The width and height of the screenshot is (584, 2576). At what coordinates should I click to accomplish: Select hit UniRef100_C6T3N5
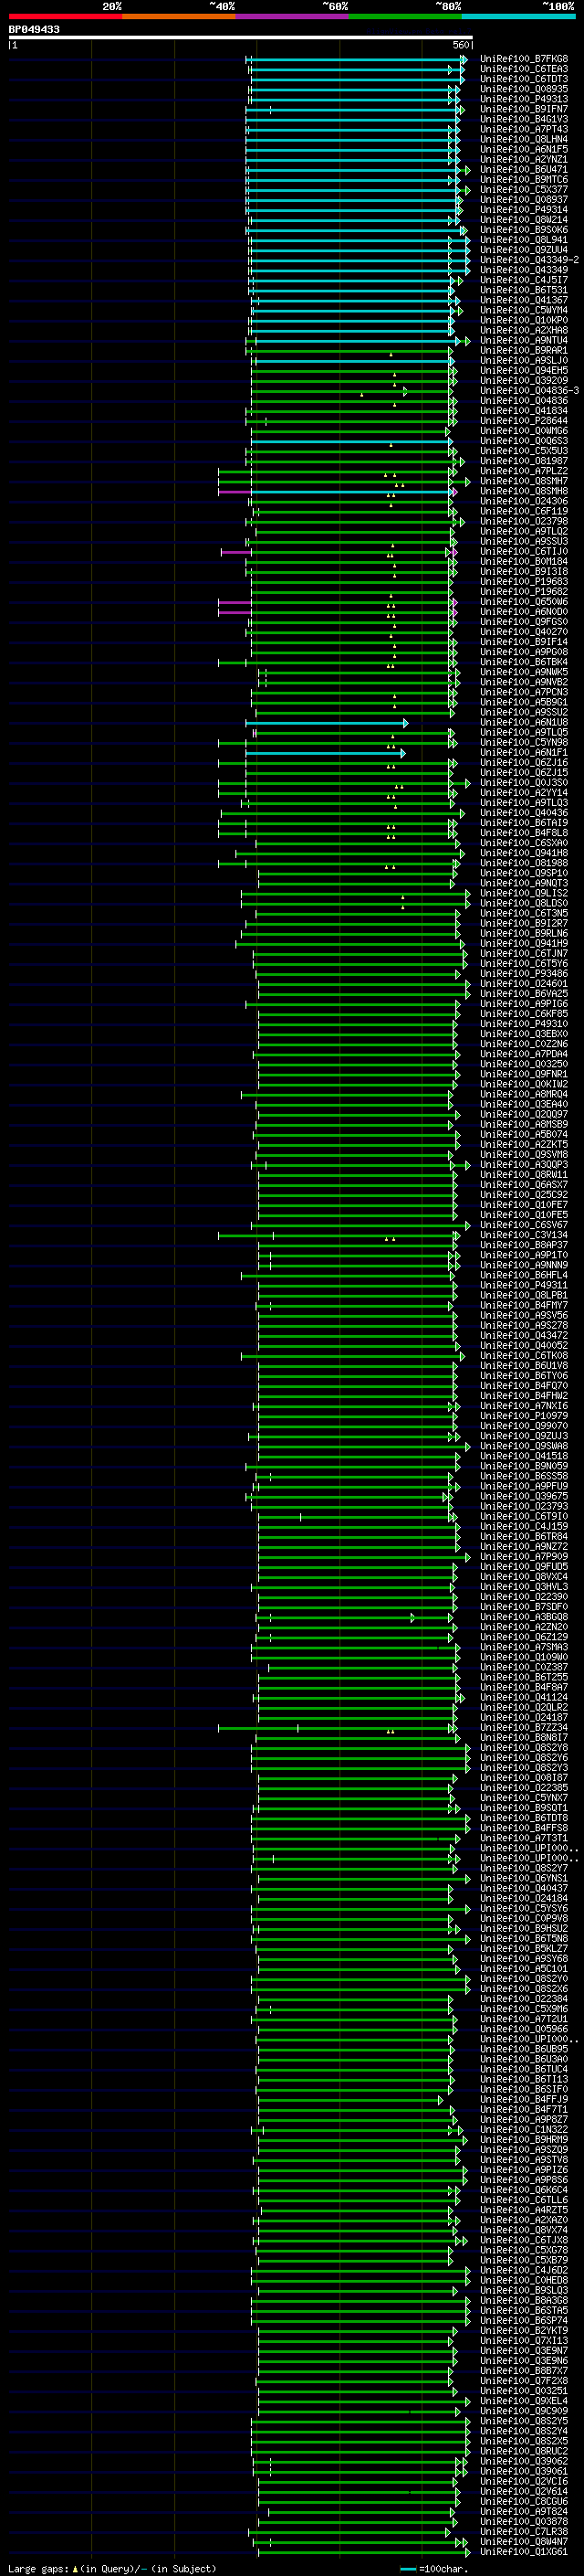coord(524,914)
